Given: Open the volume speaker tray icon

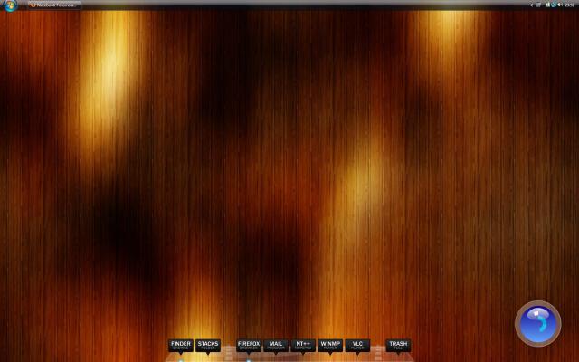Looking at the screenshot, I should [560, 5].
